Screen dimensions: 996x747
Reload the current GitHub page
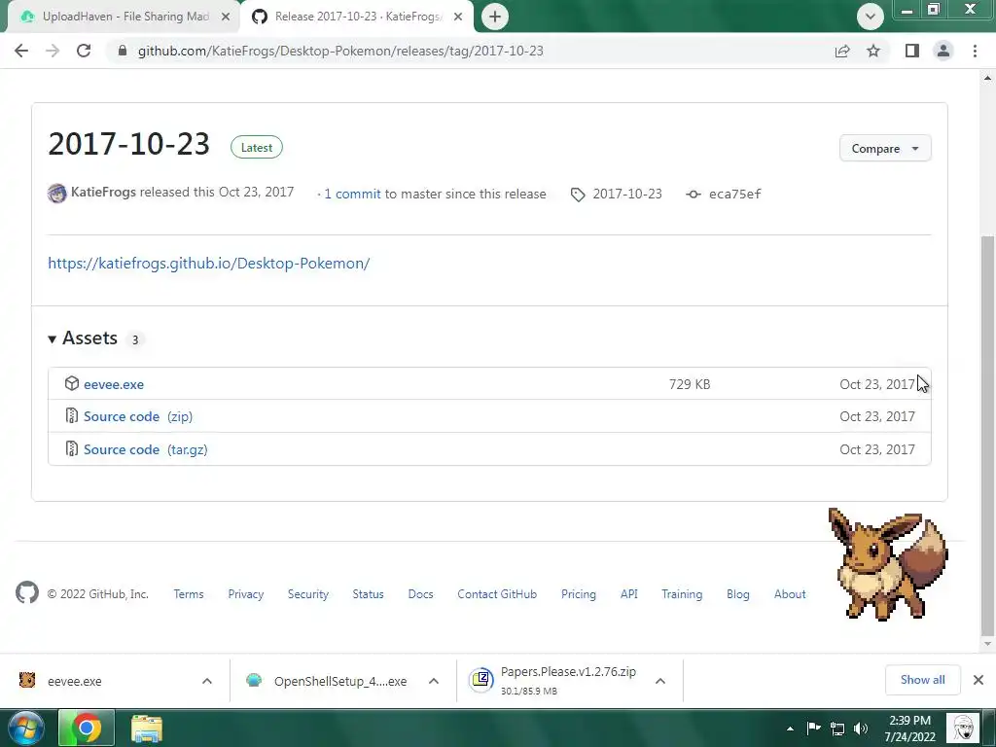tap(84, 51)
